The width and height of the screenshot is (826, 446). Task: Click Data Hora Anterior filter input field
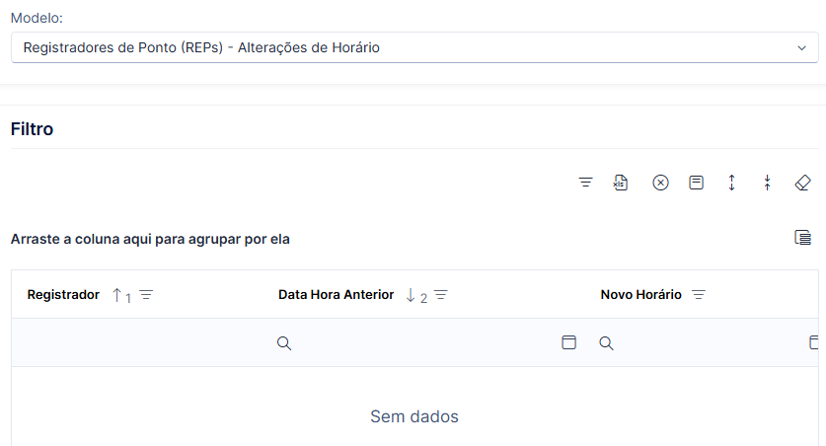coord(425,342)
